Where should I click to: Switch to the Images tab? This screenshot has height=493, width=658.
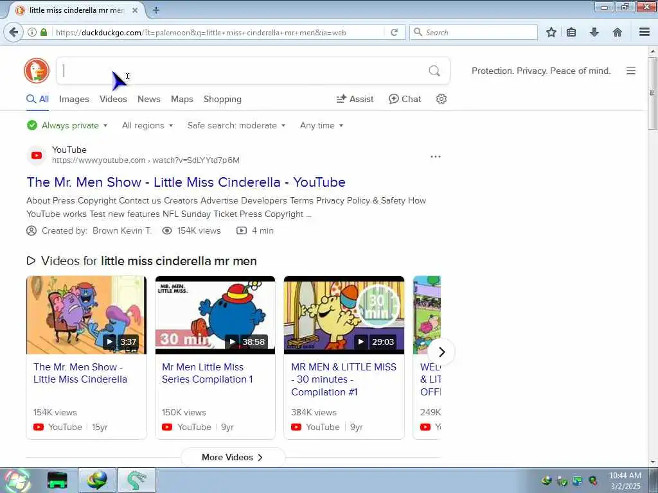[x=74, y=99]
